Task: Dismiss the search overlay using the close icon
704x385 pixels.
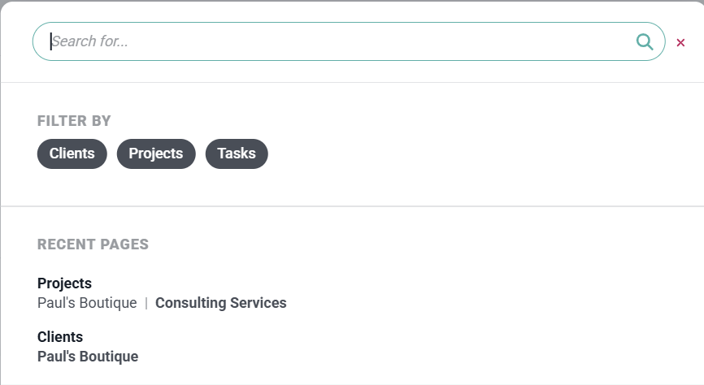Action: pyautogui.click(x=680, y=42)
